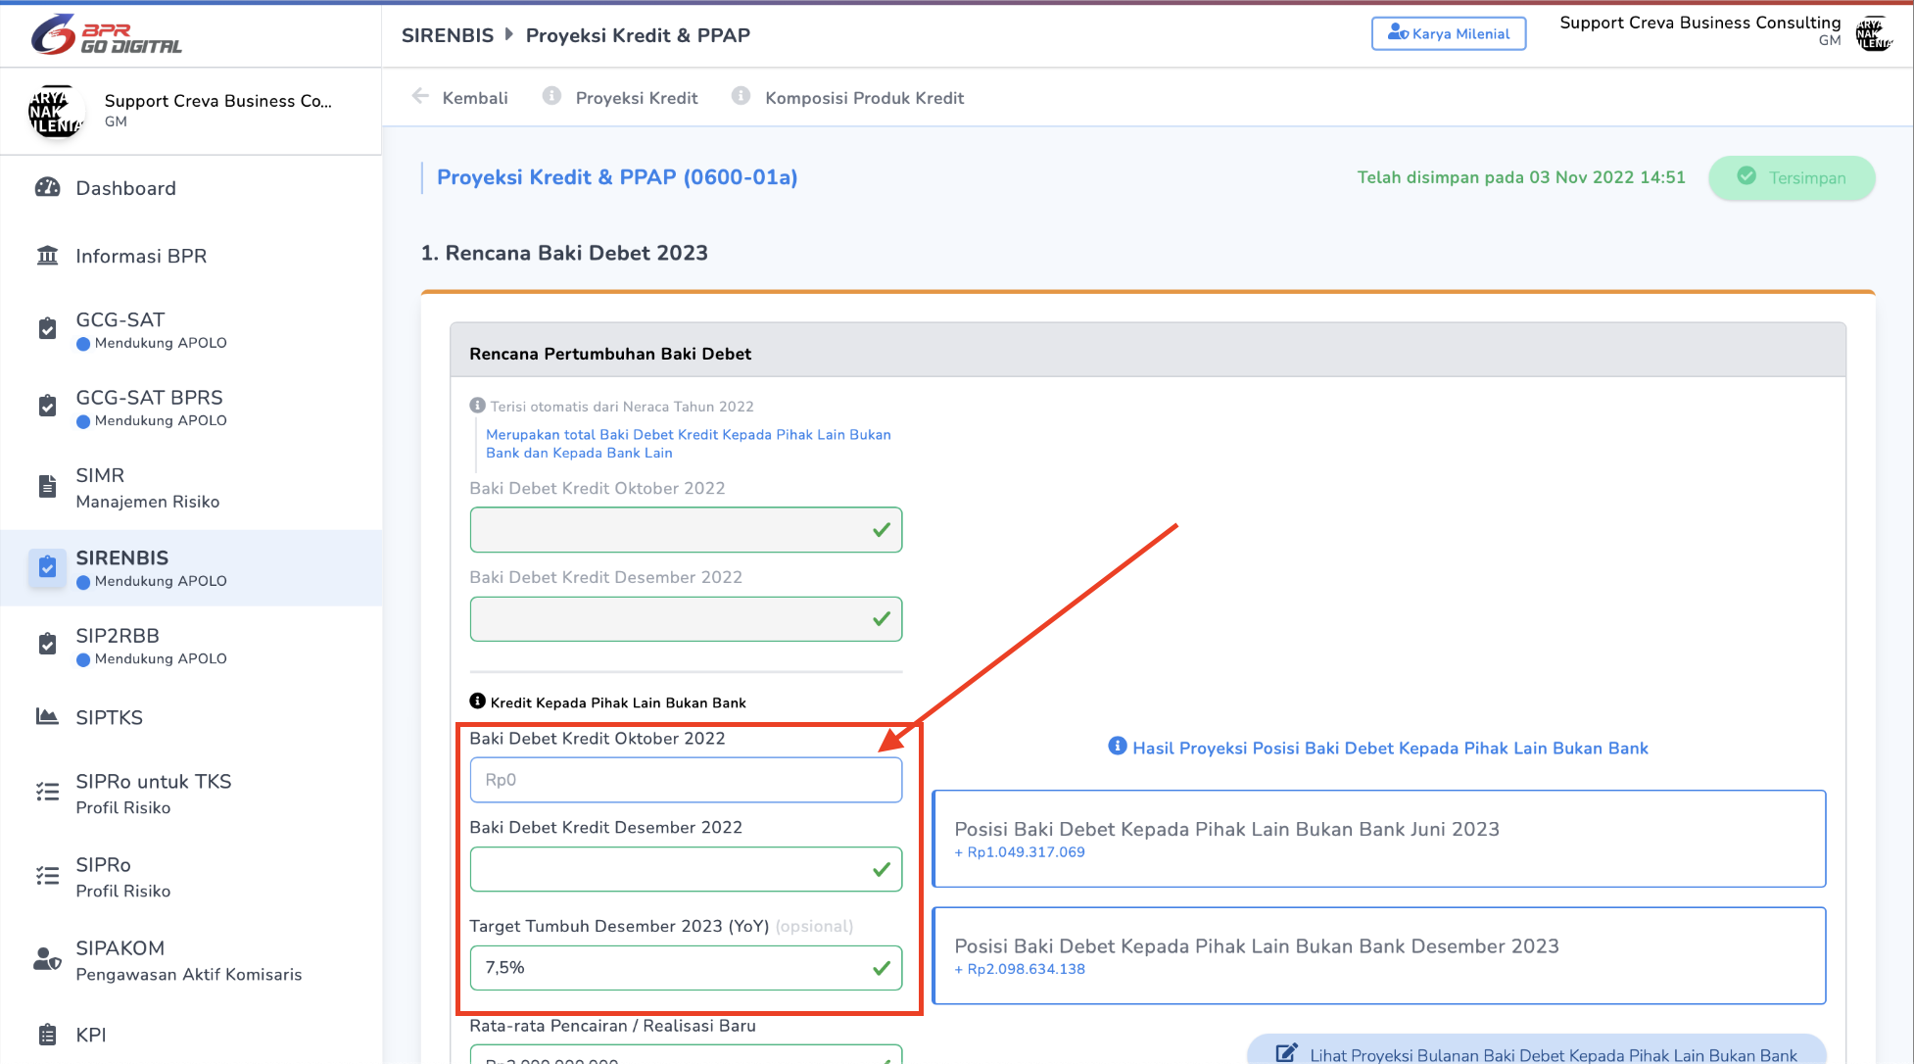
Task: Go to SIPAKOM Pengawasan Aktif Komisaris
Action: 191,960
